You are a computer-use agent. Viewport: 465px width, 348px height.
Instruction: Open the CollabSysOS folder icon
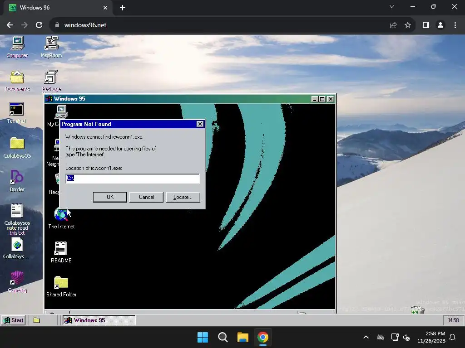tap(17, 148)
